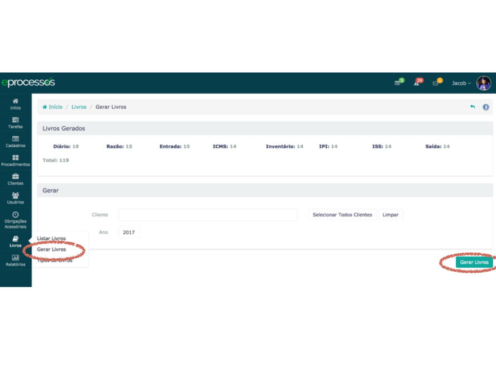Click the teal Gerar Livros button
This screenshot has width=496, height=372.
tap(474, 262)
